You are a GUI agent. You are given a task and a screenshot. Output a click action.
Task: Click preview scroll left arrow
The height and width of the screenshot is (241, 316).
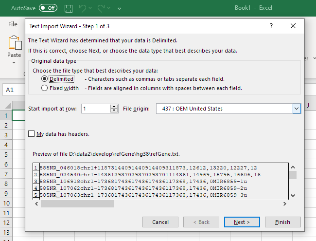click(x=36, y=204)
